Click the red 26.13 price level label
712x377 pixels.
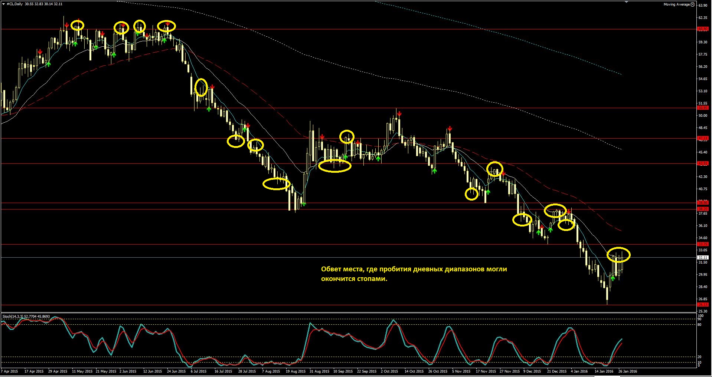tap(703, 305)
